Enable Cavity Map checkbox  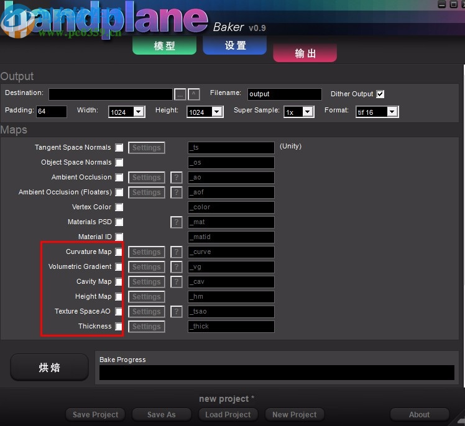119,281
